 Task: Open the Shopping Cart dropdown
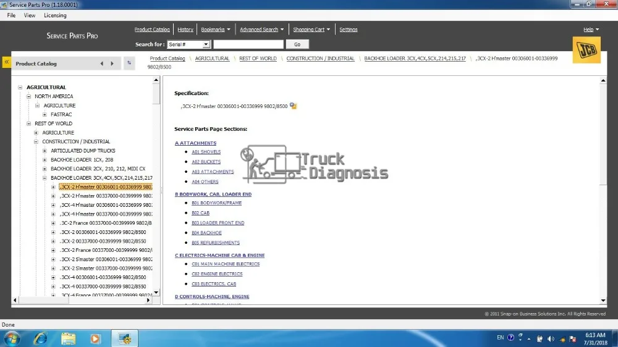pos(311,30)
